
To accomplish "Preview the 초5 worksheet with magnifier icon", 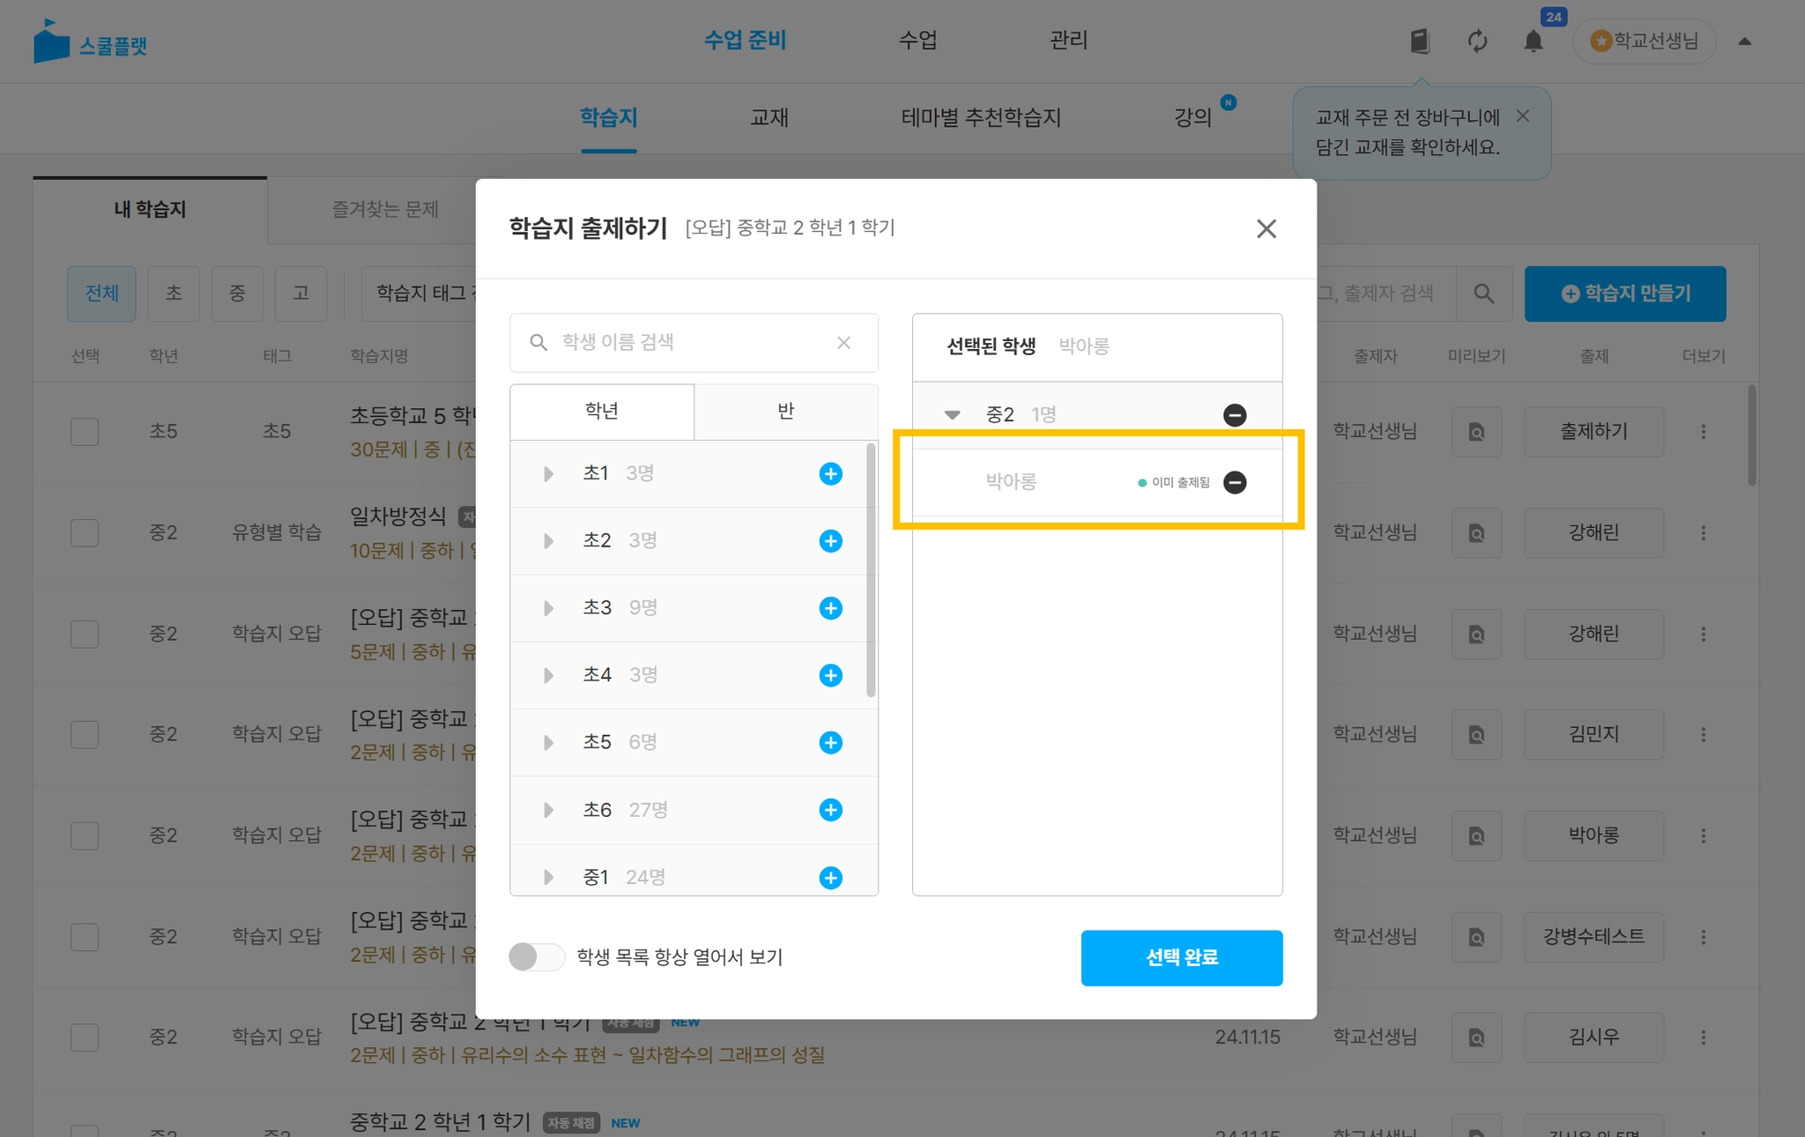I will (x=1476, y=432).
